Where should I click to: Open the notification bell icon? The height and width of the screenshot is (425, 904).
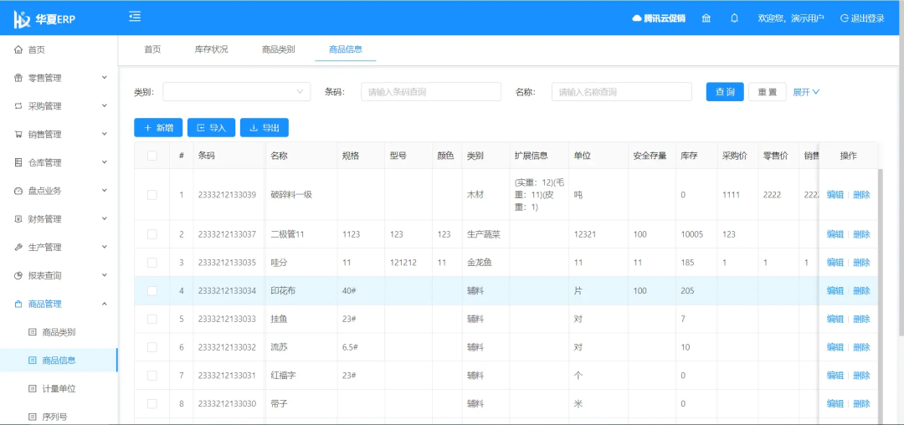tap(735, 18)
